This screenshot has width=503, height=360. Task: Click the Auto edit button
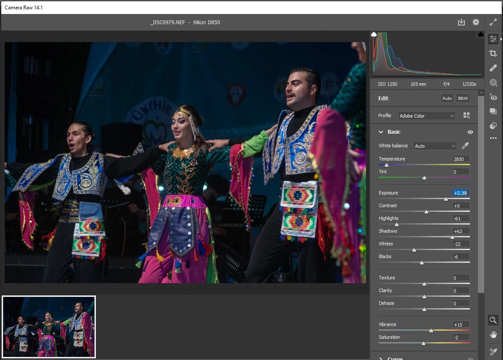[x=447, y=98]
